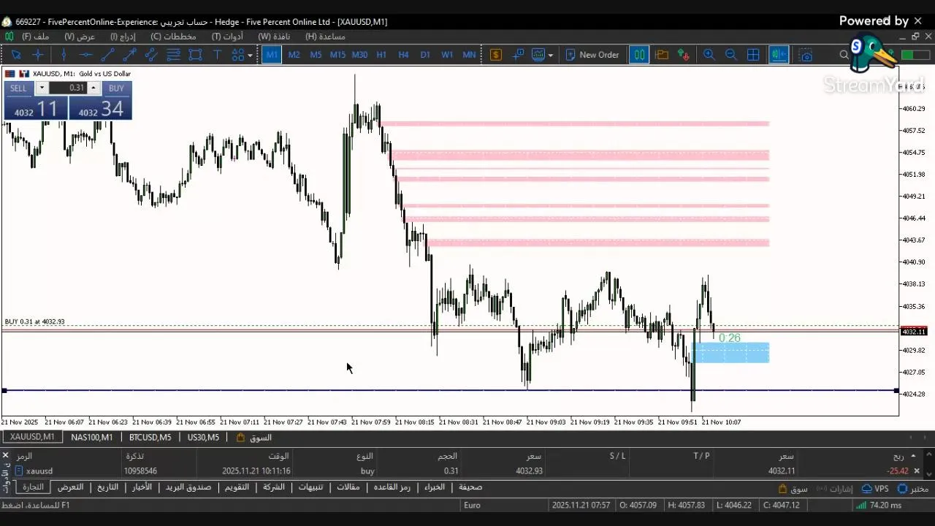
Task: Choose the arrowed ray line tool
Action: [129, 55]
